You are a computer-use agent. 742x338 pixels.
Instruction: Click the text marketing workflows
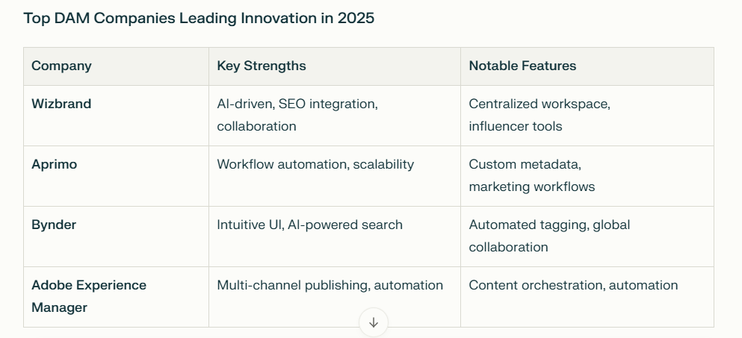[x=532, y=187]
